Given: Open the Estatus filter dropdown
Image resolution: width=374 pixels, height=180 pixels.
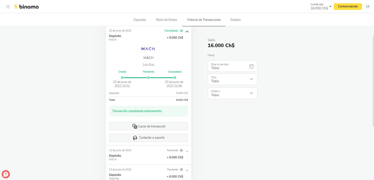Looking at the screenshot, I should coord(232,93).
